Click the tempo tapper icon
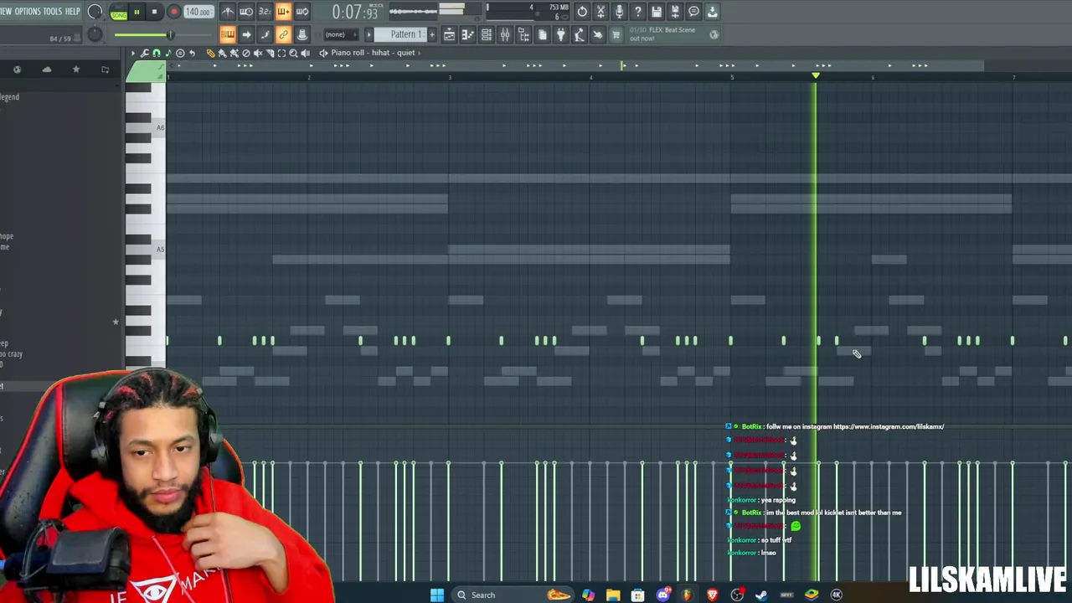Viewport: 1072px width, 603px height. pos(579,34)
